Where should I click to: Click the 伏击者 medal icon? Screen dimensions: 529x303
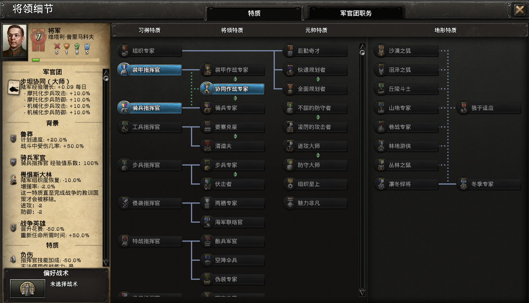click(x=207, y=184)
